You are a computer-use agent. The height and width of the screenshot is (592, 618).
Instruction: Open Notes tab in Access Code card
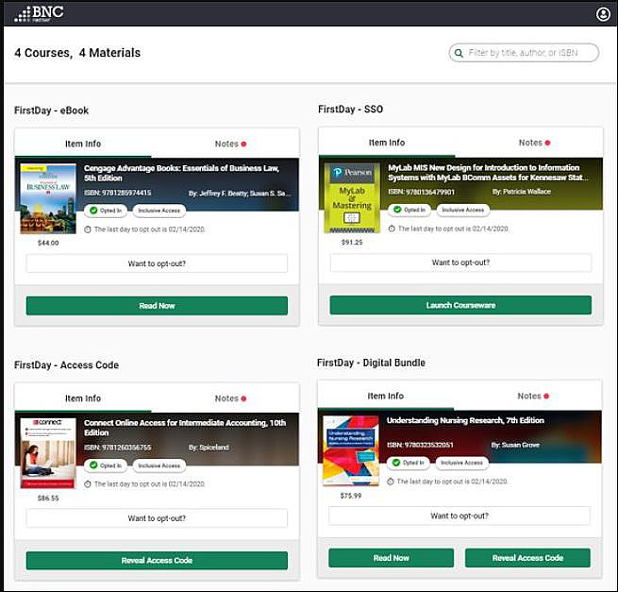click(230, 398)
